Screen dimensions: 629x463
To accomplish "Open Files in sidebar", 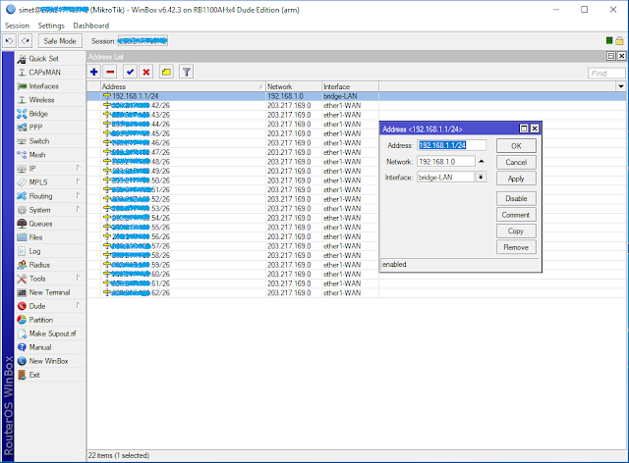I will [50, 237].
